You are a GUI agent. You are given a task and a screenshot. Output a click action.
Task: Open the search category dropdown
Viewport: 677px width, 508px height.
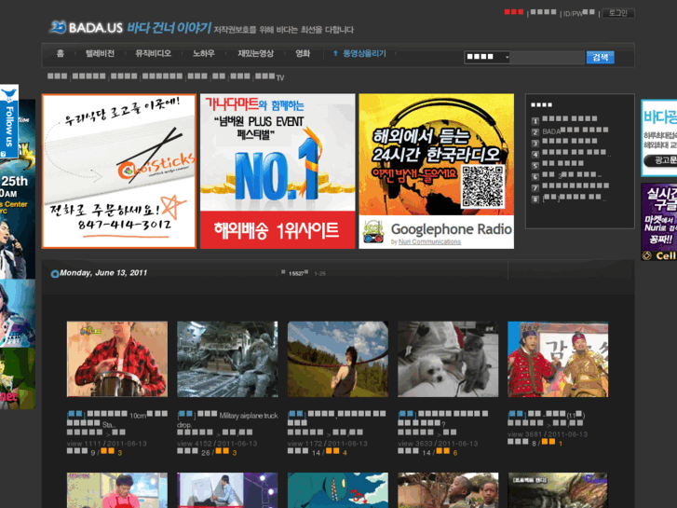(x=487, y=57)
